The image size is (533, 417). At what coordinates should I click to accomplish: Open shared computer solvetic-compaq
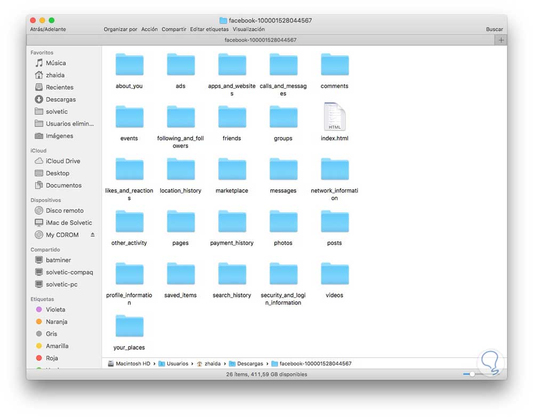click(64, 272)
